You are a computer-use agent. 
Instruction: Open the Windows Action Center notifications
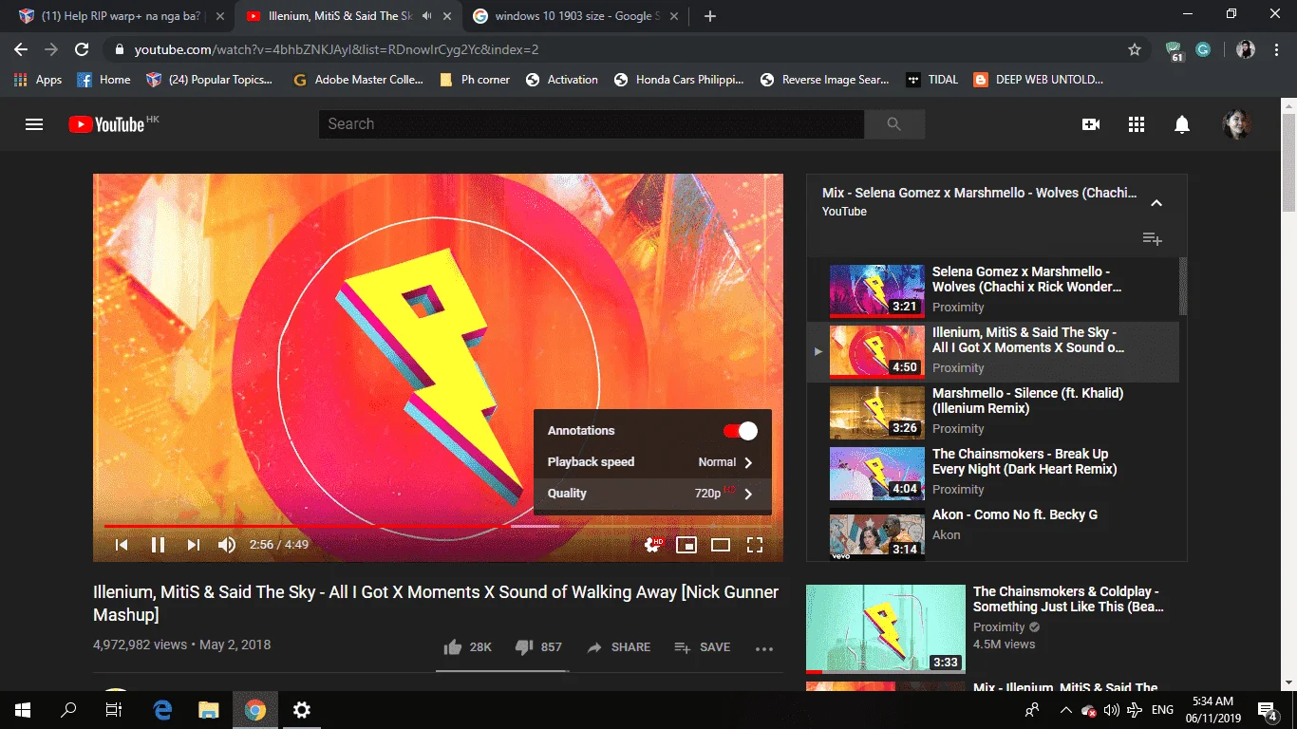point(1267,709)
